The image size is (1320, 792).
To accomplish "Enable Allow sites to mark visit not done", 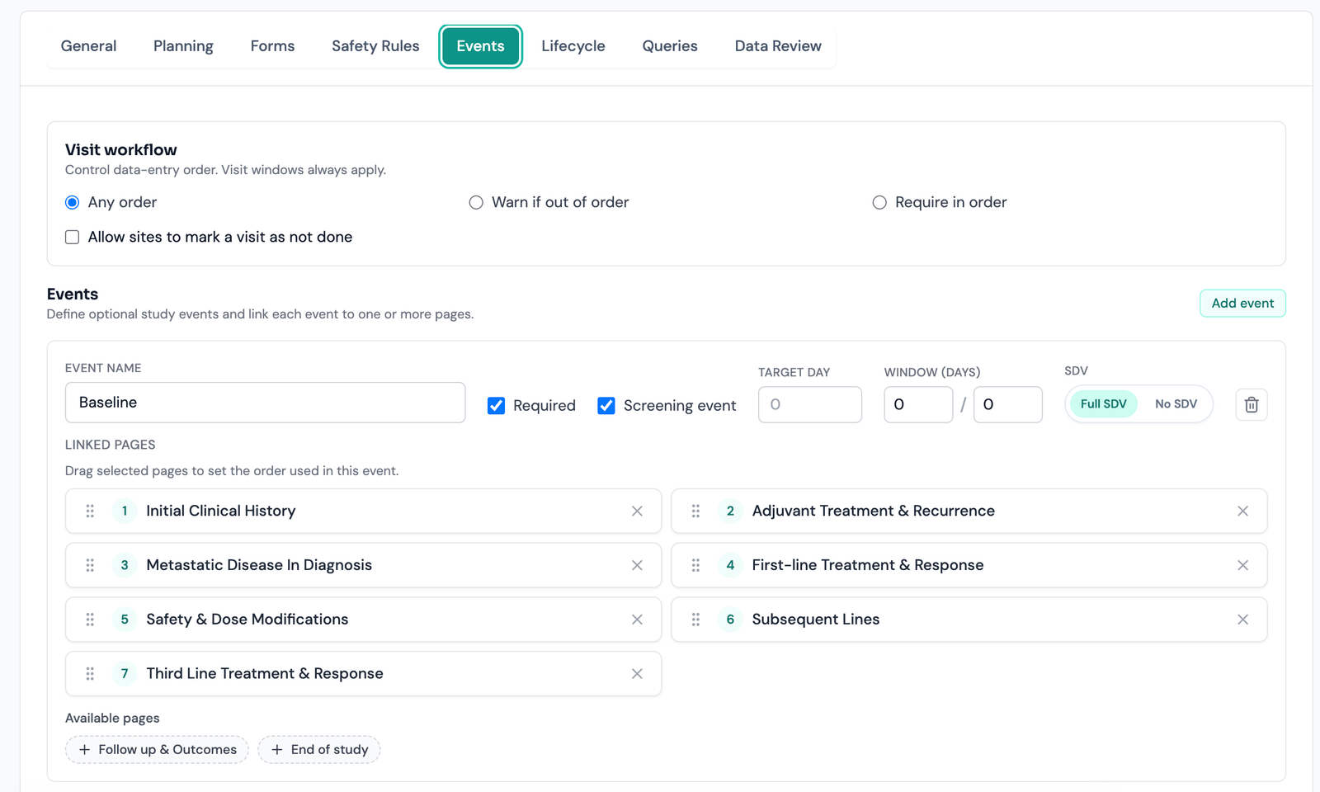I will (x=73, y=237).
